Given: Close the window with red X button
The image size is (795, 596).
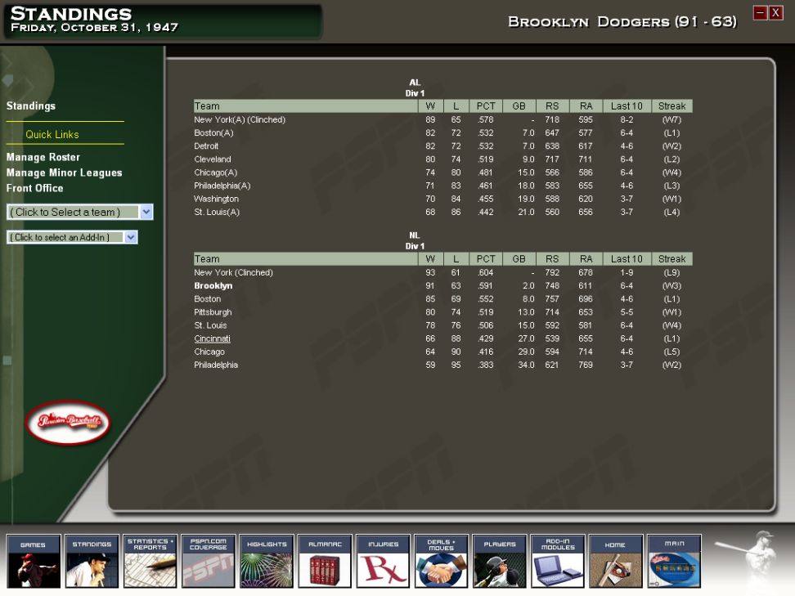Looking at the screenshot, I should [x=775, y=12].
